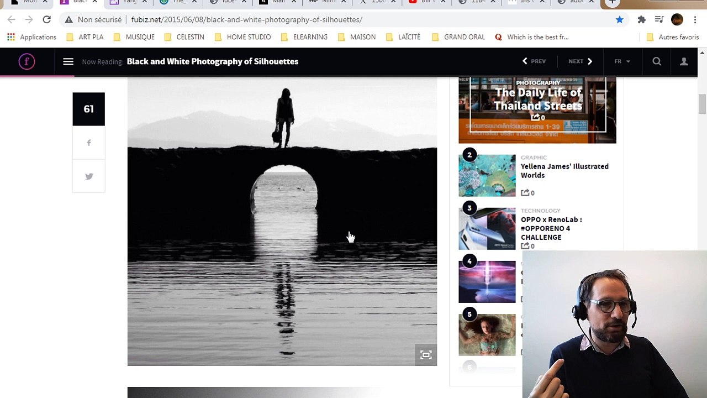Open the CELESTIN bookmarks folder
The image size is (707, 398).
(184, 37)
